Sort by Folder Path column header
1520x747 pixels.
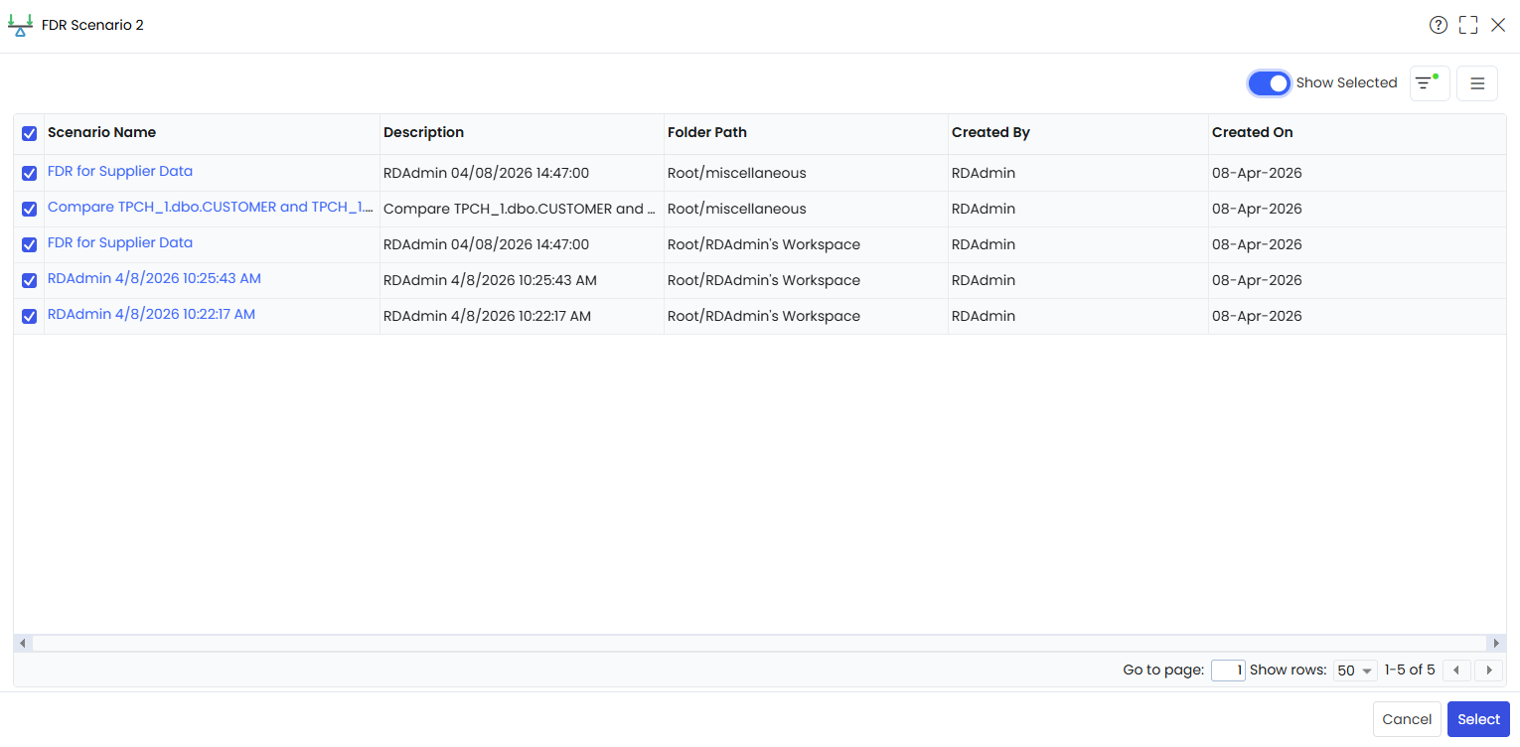[706, 132]
